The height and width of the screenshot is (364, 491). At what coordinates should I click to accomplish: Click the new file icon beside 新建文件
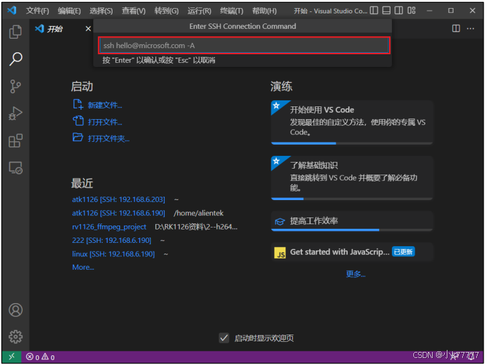click(x=78, y=104)
